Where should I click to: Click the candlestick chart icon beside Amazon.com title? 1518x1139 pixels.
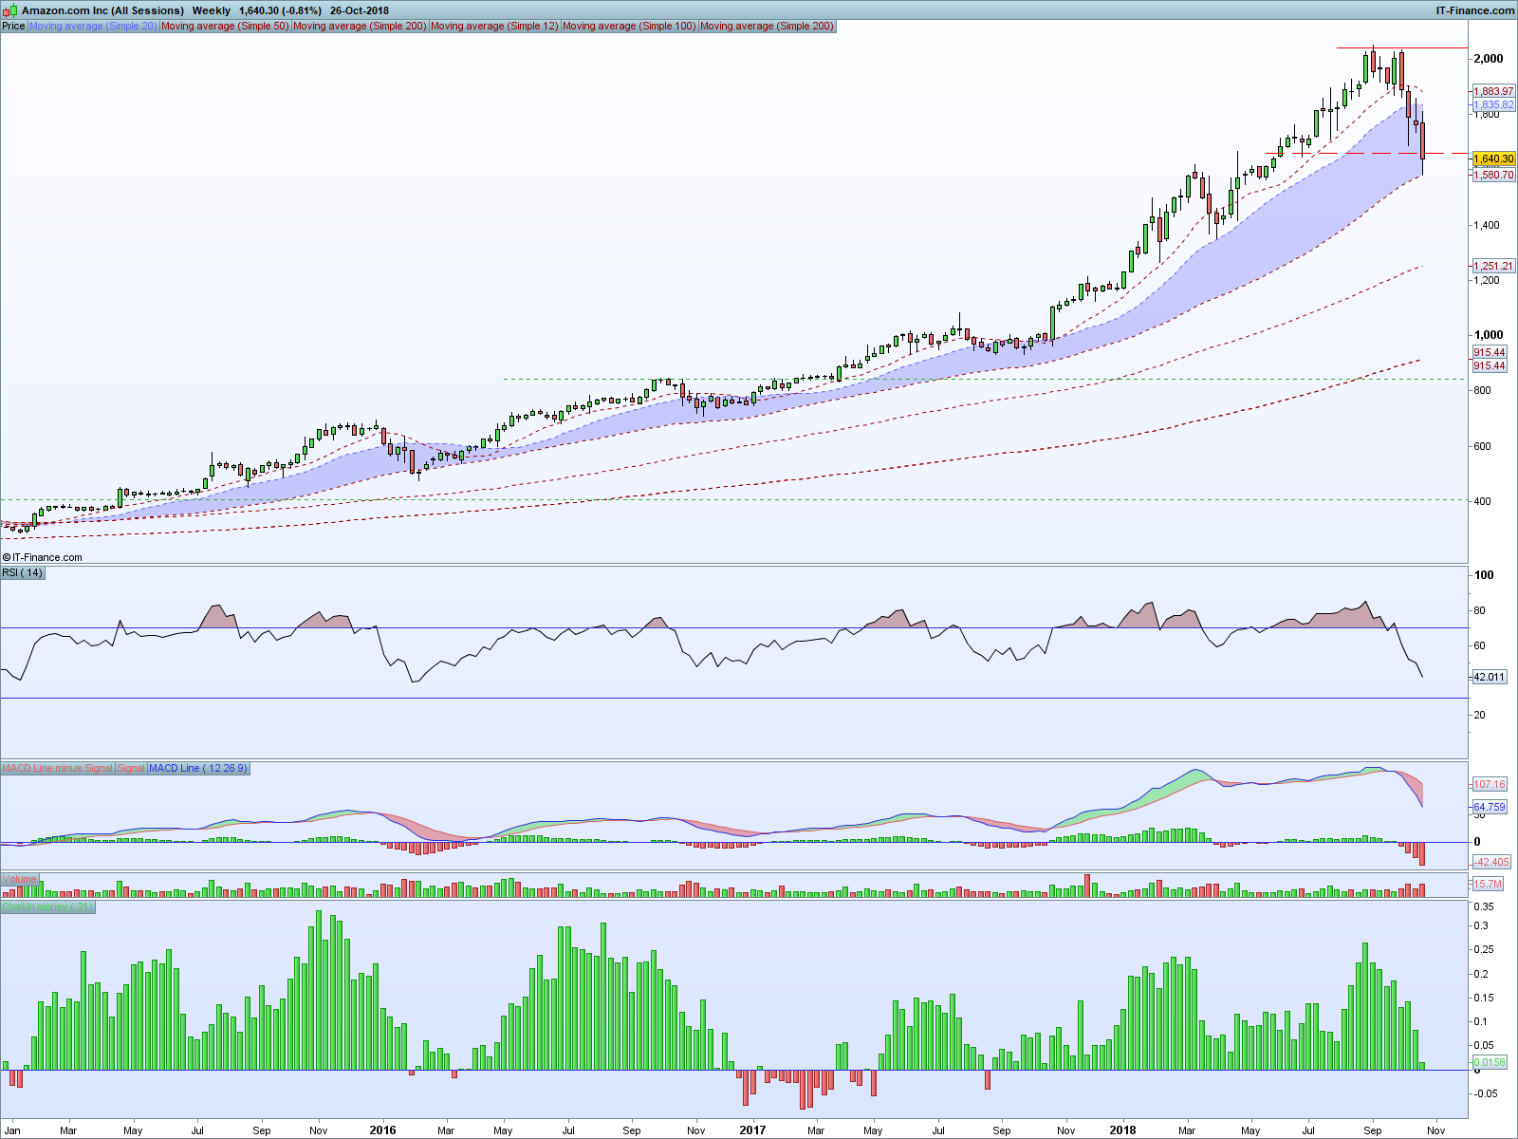10,10
